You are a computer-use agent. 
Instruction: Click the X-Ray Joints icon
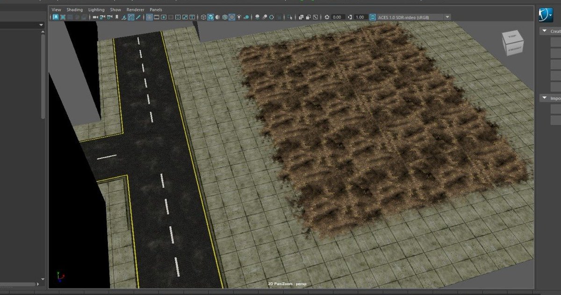pos(315,17)
